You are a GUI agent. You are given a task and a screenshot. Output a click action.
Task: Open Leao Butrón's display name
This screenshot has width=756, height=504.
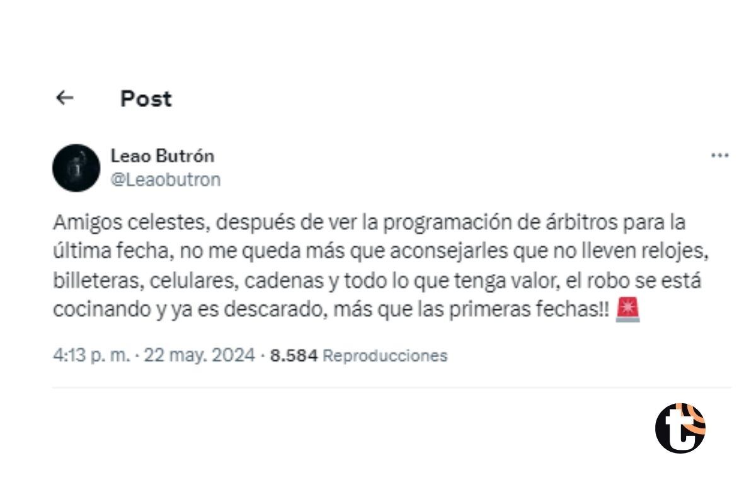162,156
